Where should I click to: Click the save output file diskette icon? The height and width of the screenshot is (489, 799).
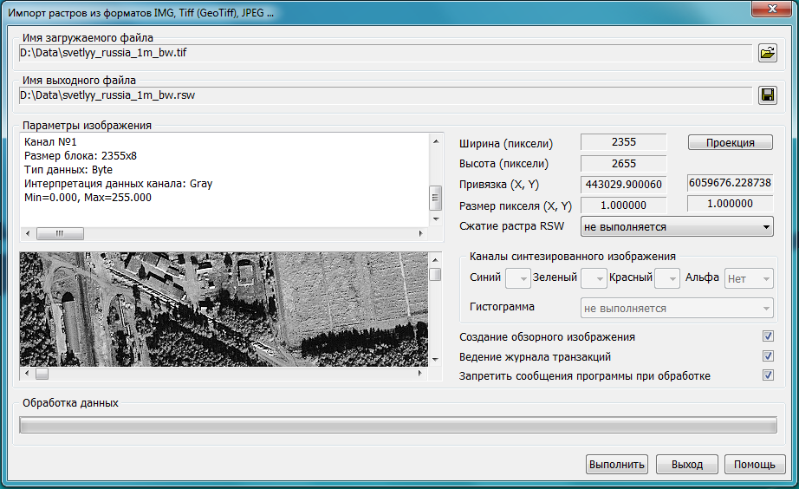[767, 95]
